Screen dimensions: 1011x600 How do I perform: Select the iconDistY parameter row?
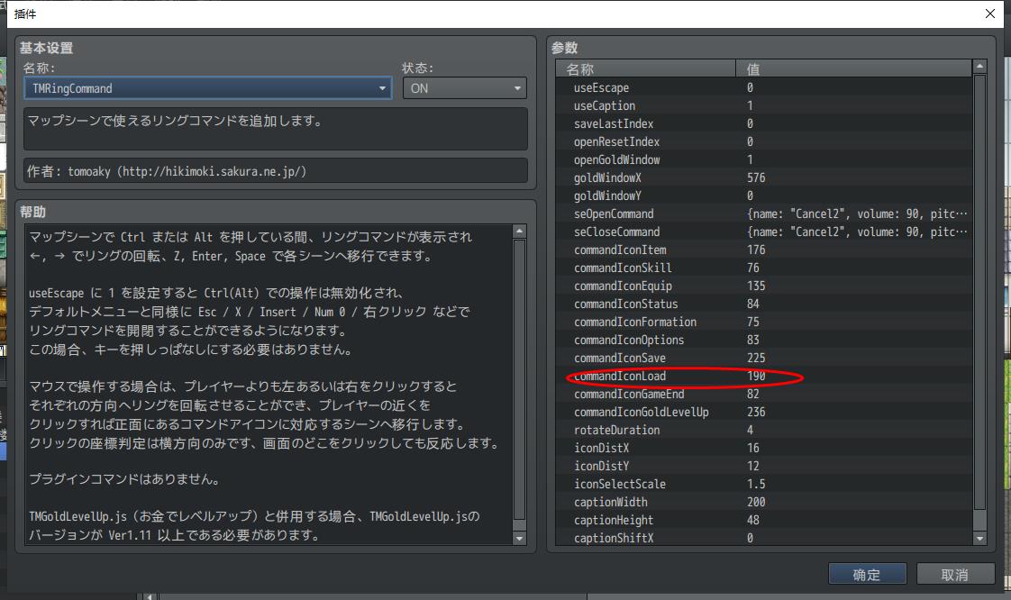coord(764,467)
